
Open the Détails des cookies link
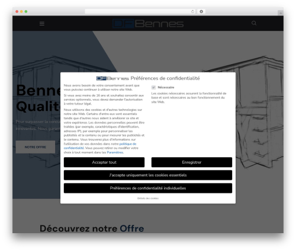click(148, 198)
